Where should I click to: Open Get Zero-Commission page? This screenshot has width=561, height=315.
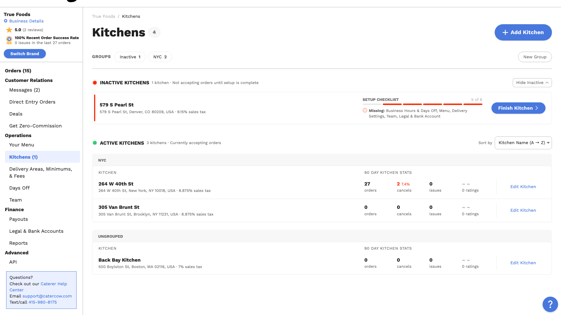pos(35,126)
